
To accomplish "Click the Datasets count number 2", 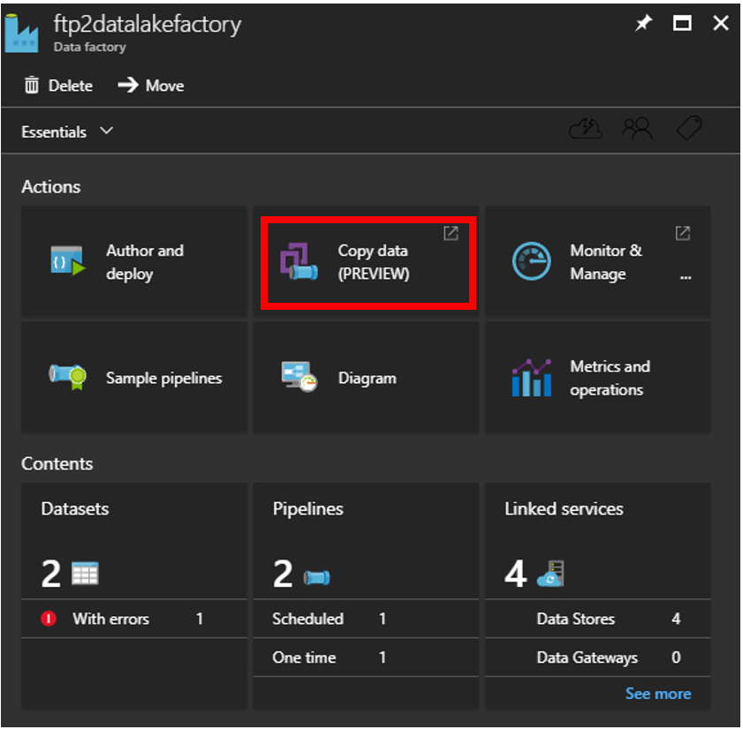I will [x=51, y=574].
